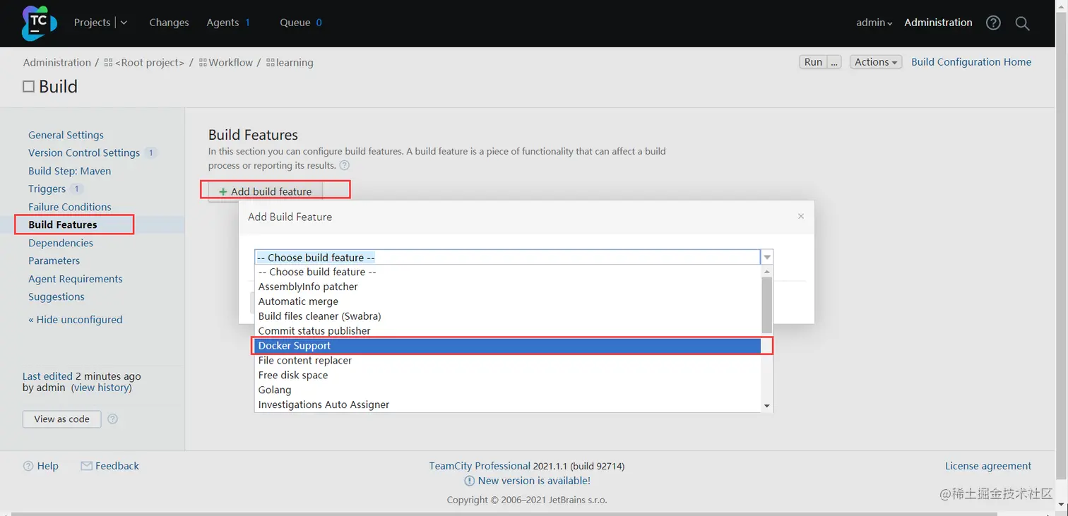1068x516 pixels.
Task: Click the green plus icon on Add build feature
Action: coord(223,191)
